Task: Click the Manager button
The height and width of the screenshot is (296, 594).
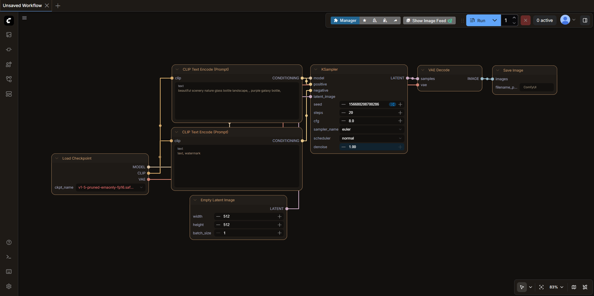Action: coord(345,20)
